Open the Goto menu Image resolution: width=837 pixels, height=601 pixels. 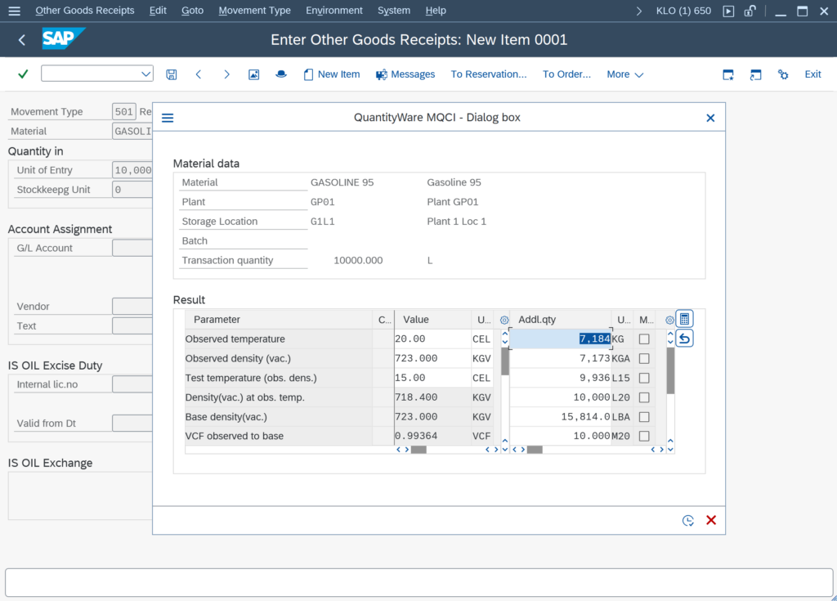[x=192, y=11]
